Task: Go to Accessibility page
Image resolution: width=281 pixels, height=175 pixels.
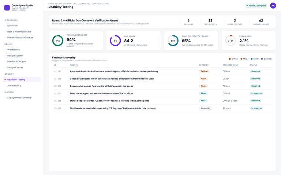Action: click(14, 86)
